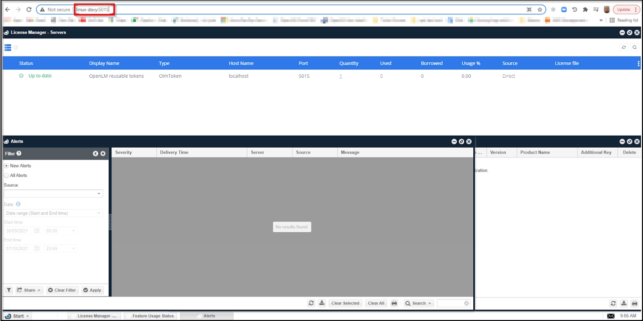Image resolution: width=643 pixels, height=321 pixels.
Task: Refresh the Alerts list
Action: pos(311,303)
